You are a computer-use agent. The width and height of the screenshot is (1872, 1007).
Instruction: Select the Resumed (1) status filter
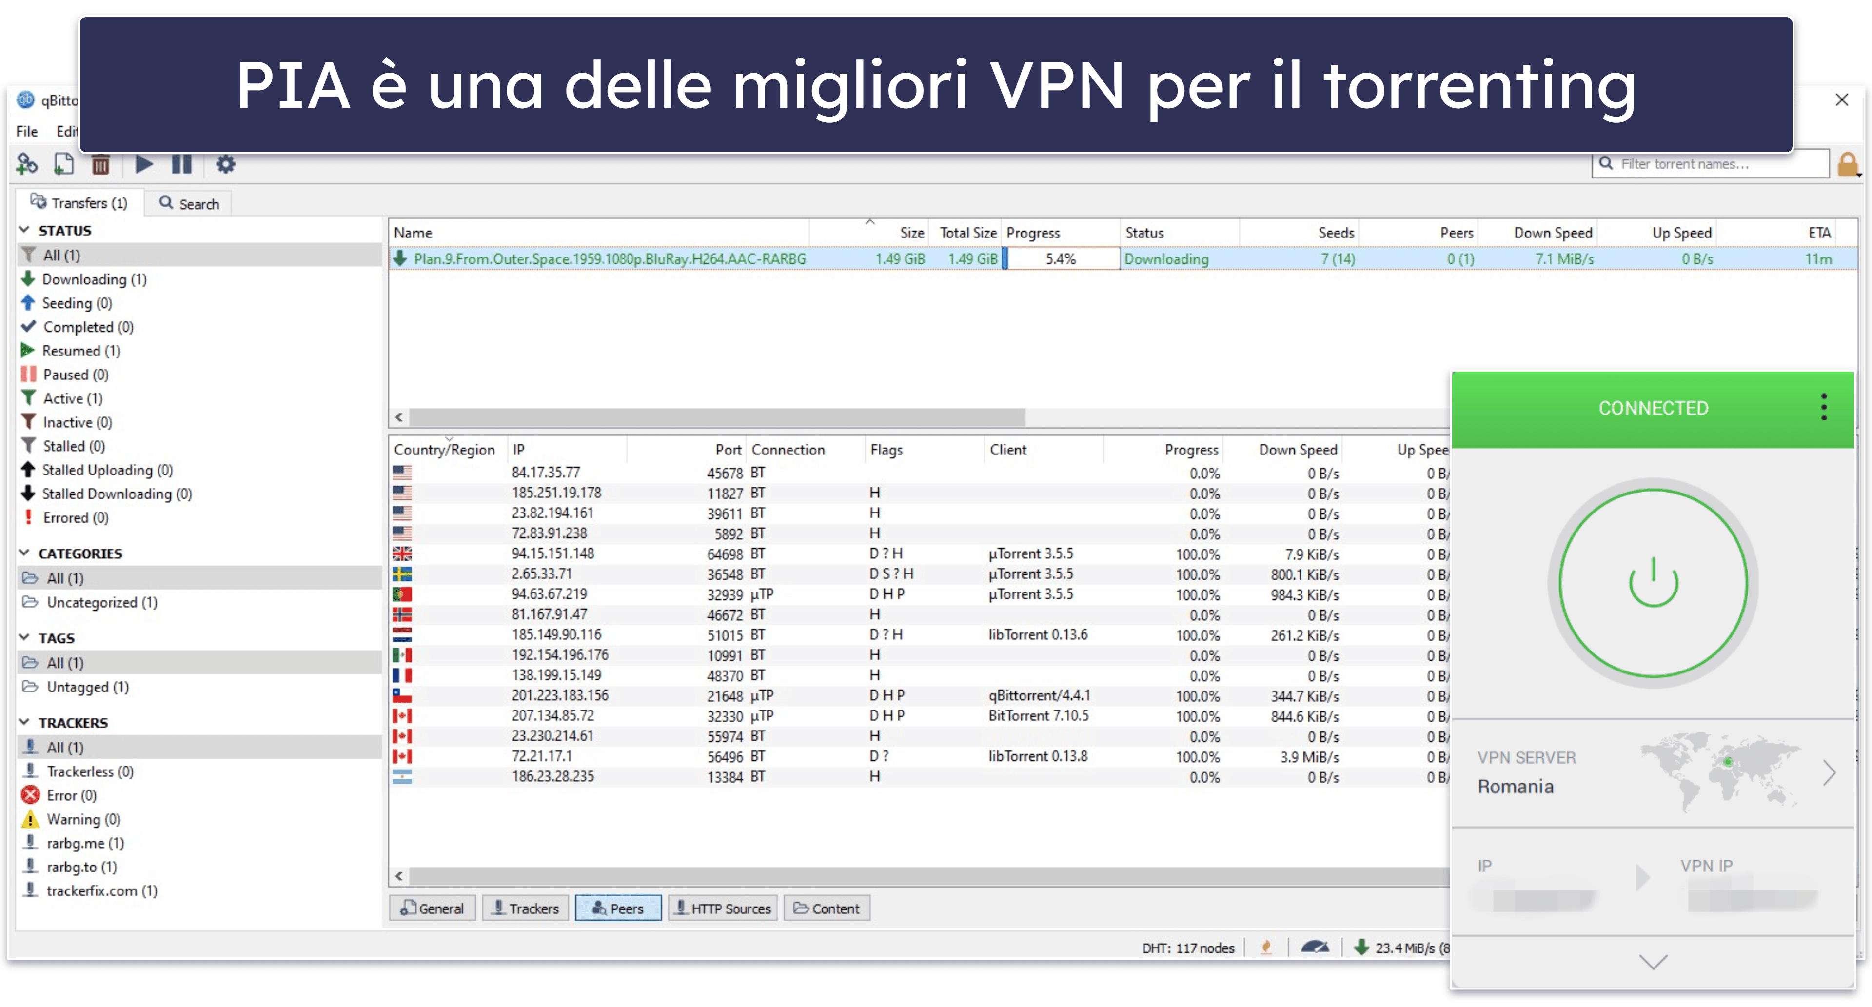point(71,351)
